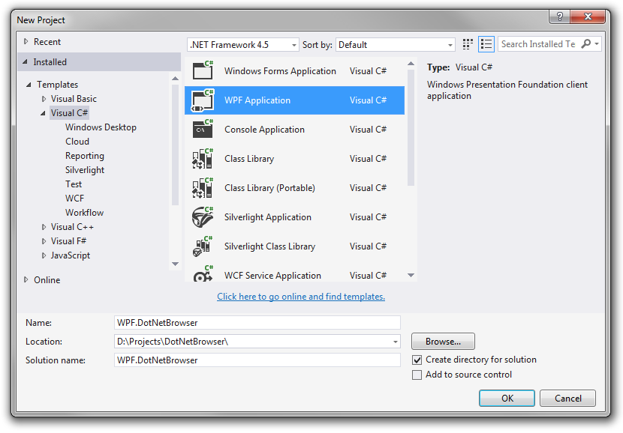This screenshot has width=623, height=433.
Task: Select the Silverlight Class Library row text
Action: click(269, 246)
